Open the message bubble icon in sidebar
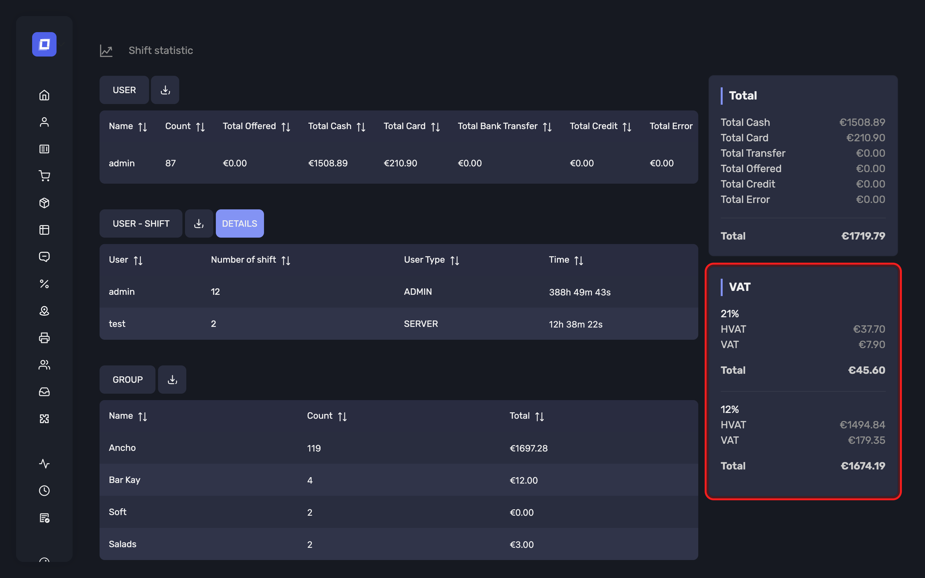Viewport: 925px width, 578px height. tap(44, 257)
